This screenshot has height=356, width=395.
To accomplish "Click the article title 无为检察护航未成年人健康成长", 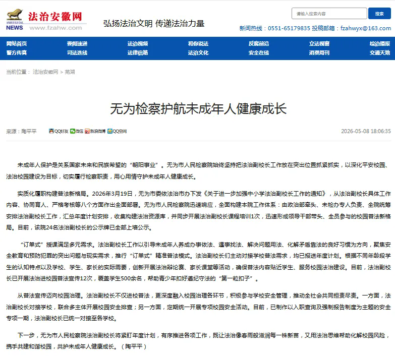I will (198, 109).
